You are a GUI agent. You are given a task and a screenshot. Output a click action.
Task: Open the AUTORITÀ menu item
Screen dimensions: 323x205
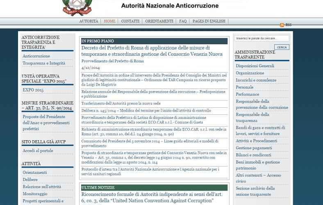[89, 21]
